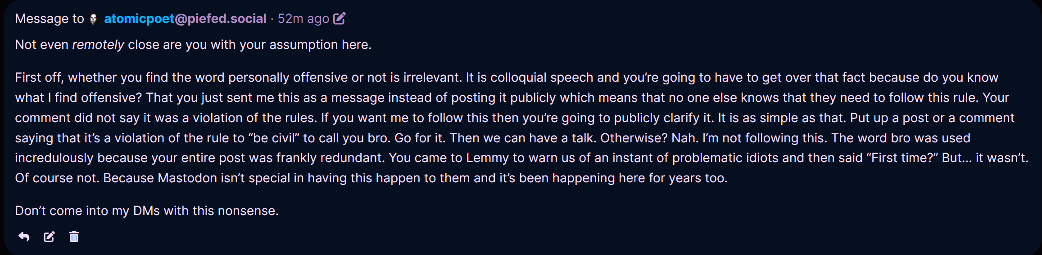Click the word 'Otherwise?' in the message
The image size is (1042, 255).
(634, 138)
